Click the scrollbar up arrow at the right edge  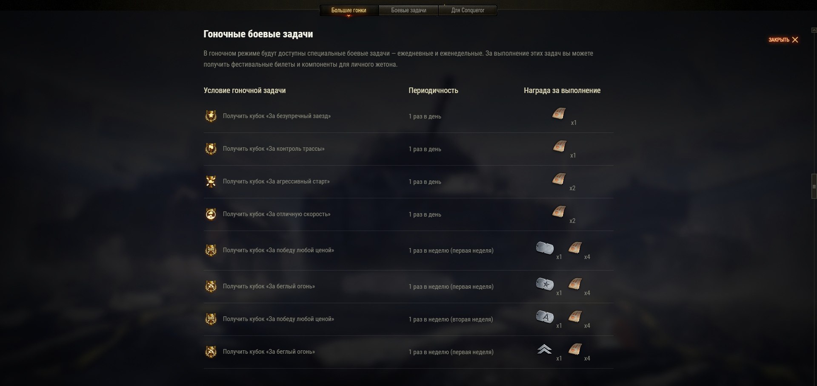pos(814,30)
